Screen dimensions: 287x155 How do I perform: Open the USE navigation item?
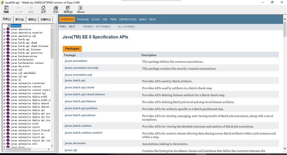point(105,19)
